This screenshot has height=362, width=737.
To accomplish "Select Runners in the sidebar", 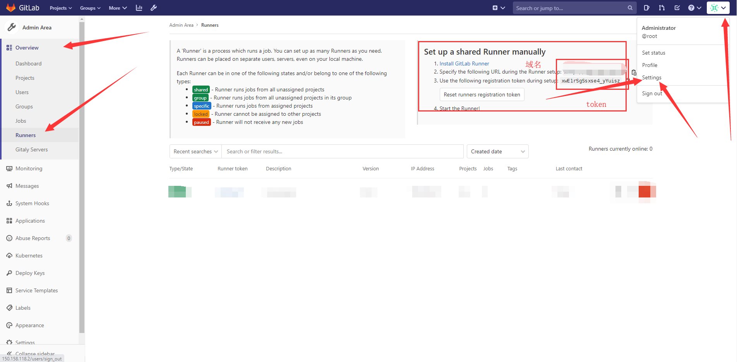I will 26,135.
